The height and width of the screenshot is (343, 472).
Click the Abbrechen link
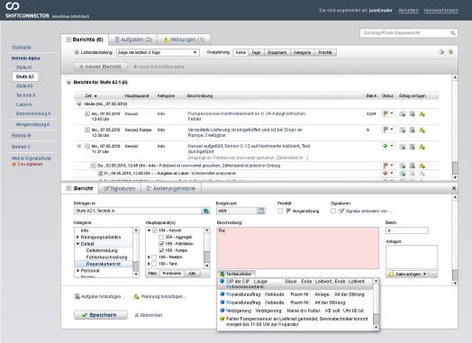tap(148, 315)
